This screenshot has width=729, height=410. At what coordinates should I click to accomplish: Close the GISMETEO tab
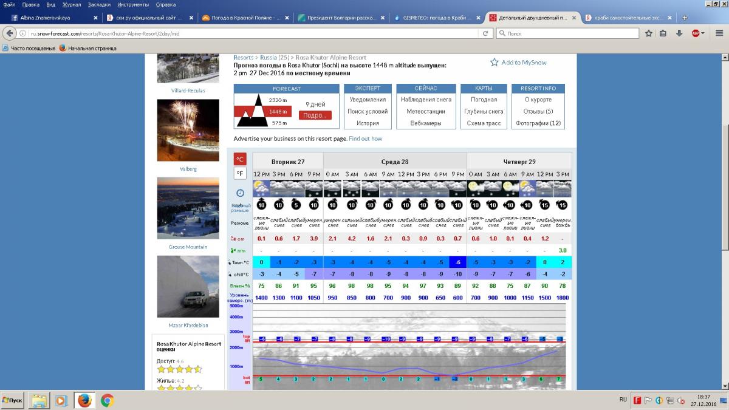click(x=477, y=18)
